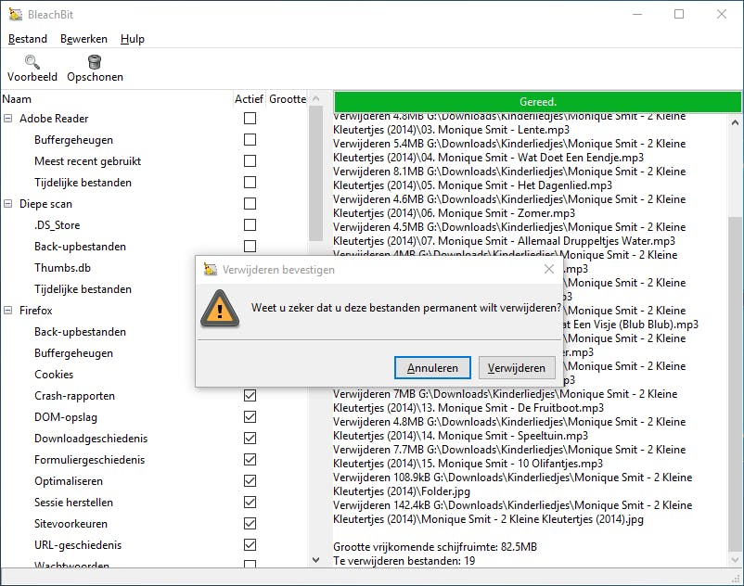Click the cleaner list scrollbar up arrow
Viewport: 744px width, 586px height.
point(316,98)
